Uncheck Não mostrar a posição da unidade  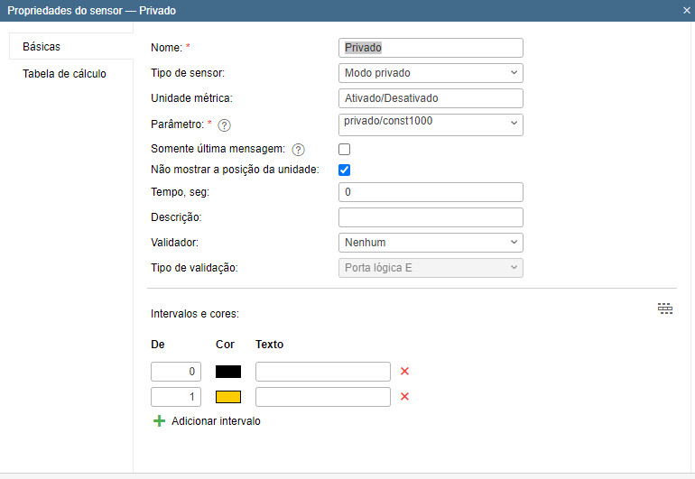coord(344,170)
